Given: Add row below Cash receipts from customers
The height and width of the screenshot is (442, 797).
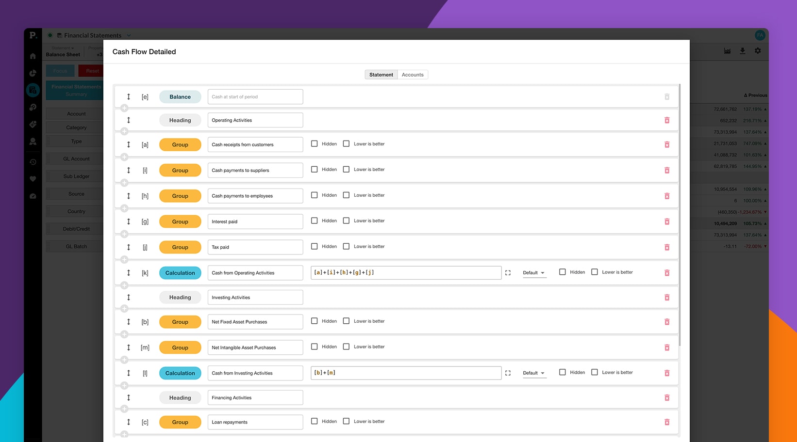Looking at the screenshot, I should click(124, 157).
